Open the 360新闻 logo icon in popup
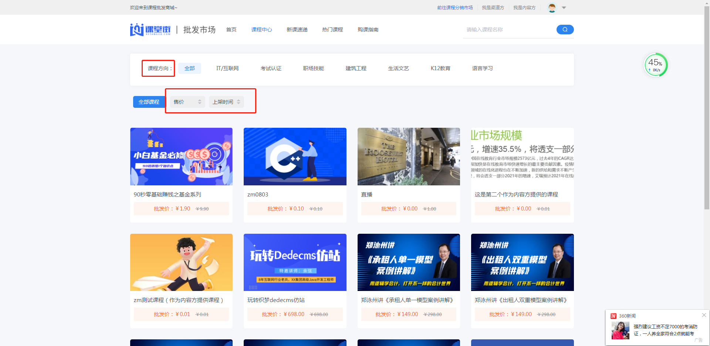Image resolution: width=710 pixels, height=346 pixels. [613, 316]
